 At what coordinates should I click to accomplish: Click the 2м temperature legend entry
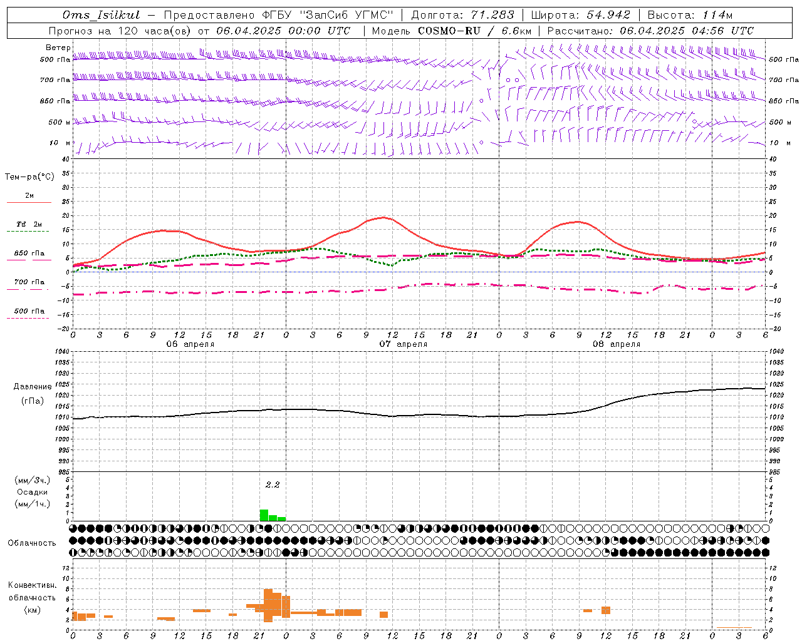29,196
